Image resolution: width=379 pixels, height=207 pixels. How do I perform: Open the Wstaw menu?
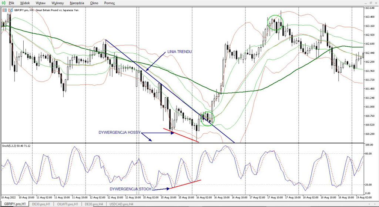click(x=40, y=3)
